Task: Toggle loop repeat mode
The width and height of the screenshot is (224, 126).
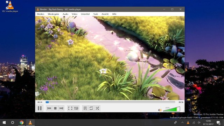Action: 91,108
